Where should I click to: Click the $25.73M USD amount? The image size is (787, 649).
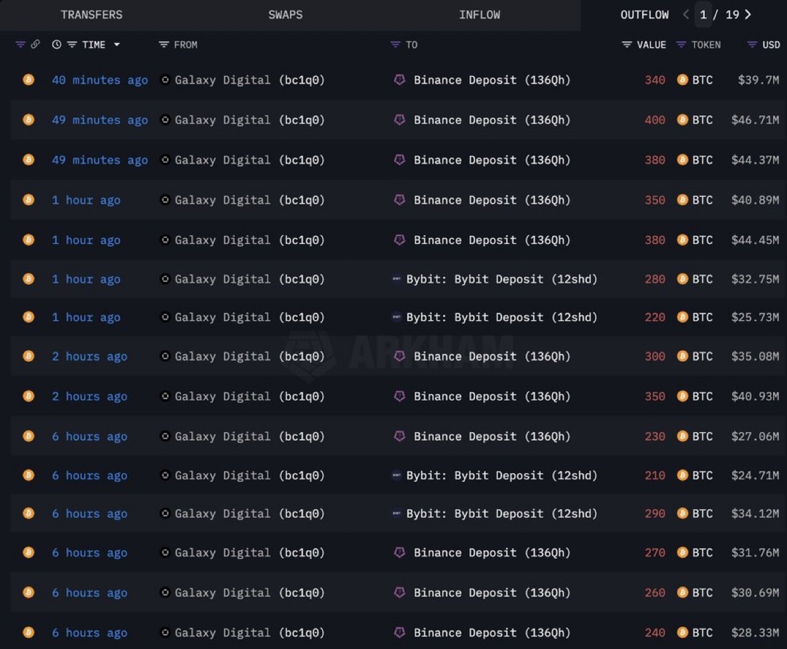pos(755,318)
